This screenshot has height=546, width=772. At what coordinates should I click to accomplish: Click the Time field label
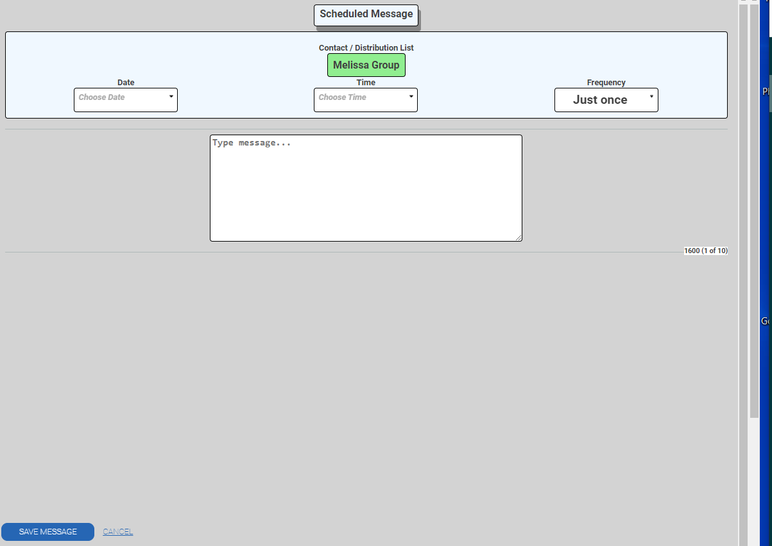tap(366, 83)
